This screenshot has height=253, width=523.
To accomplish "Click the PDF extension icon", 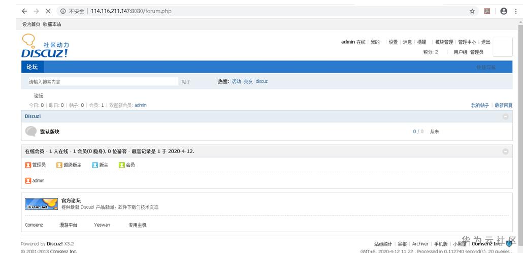I will click(x=487, y=11).
